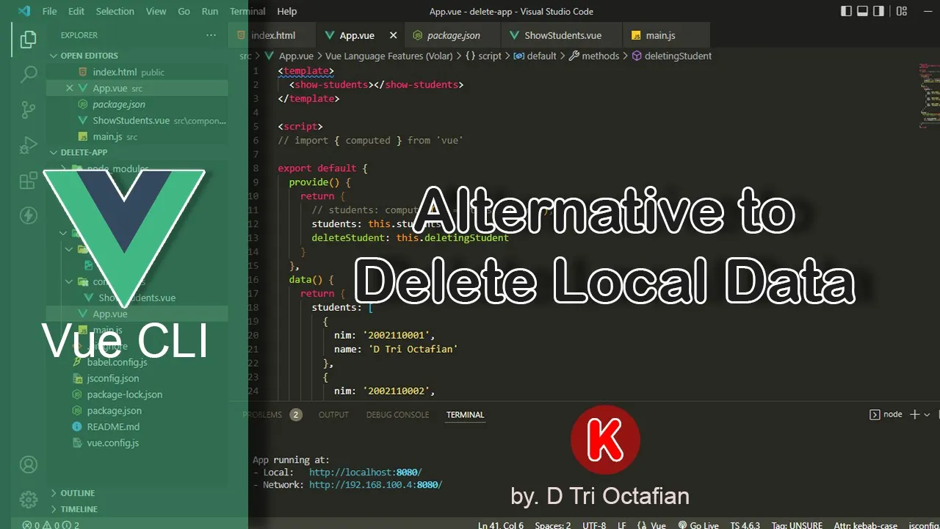Screen dimensions: 940x529
Task: Open the Accounts icon in activity bar
Action: coord(28,464)
